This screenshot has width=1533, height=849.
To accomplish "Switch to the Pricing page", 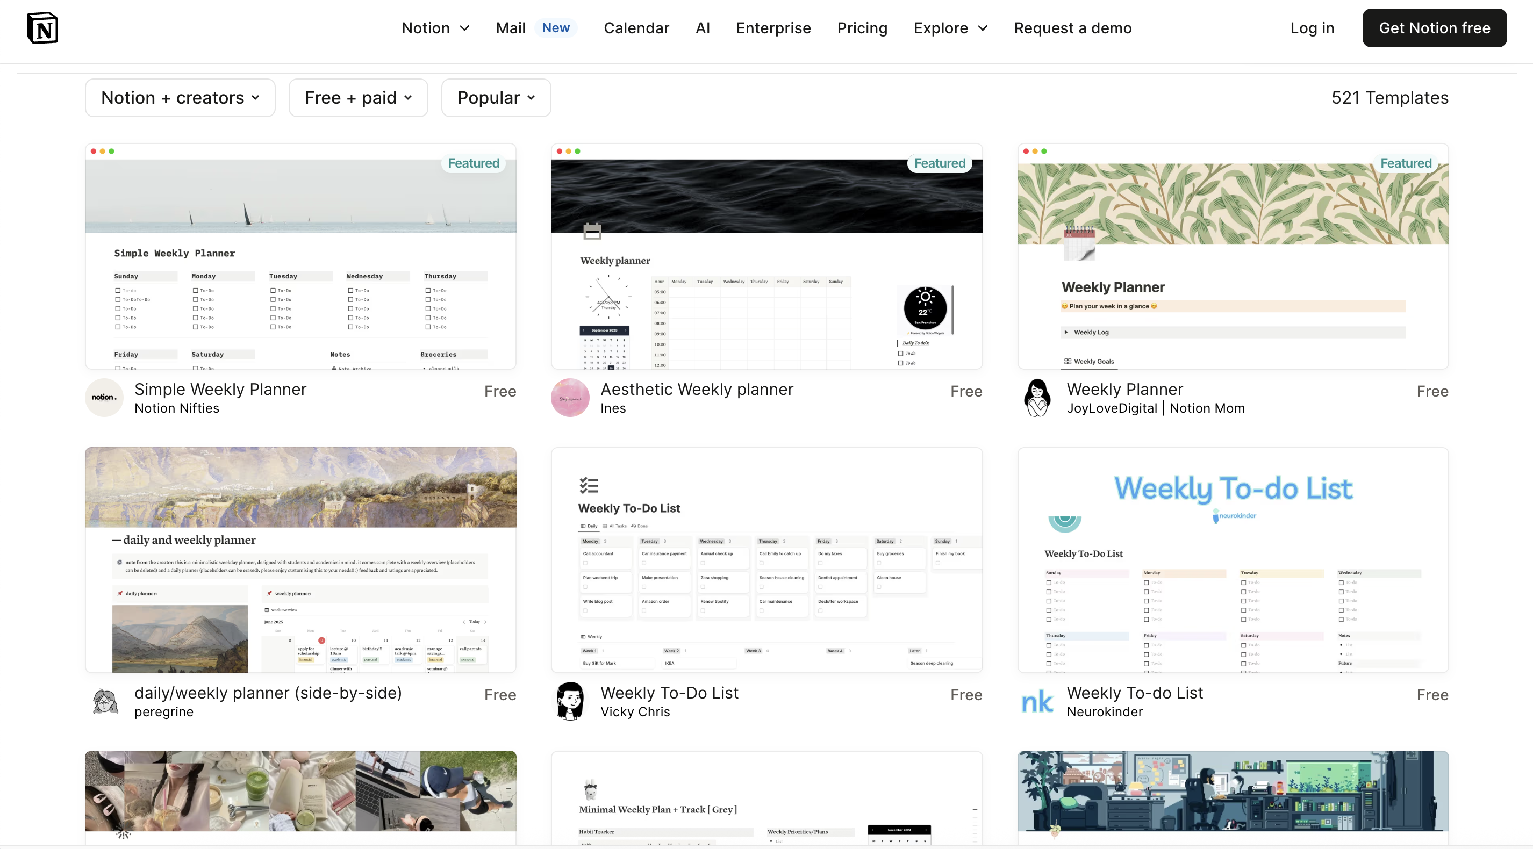I will [x=862, y=28].
